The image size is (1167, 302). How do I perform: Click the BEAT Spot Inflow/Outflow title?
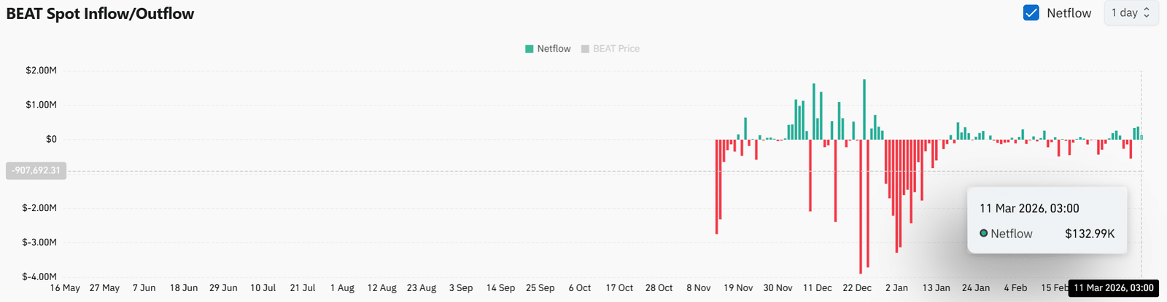pos(100,14)
